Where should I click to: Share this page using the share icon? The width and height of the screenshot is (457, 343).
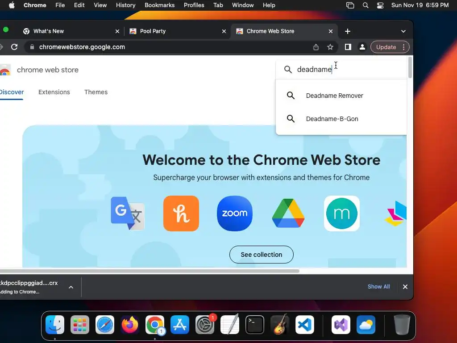pos(316,47)
